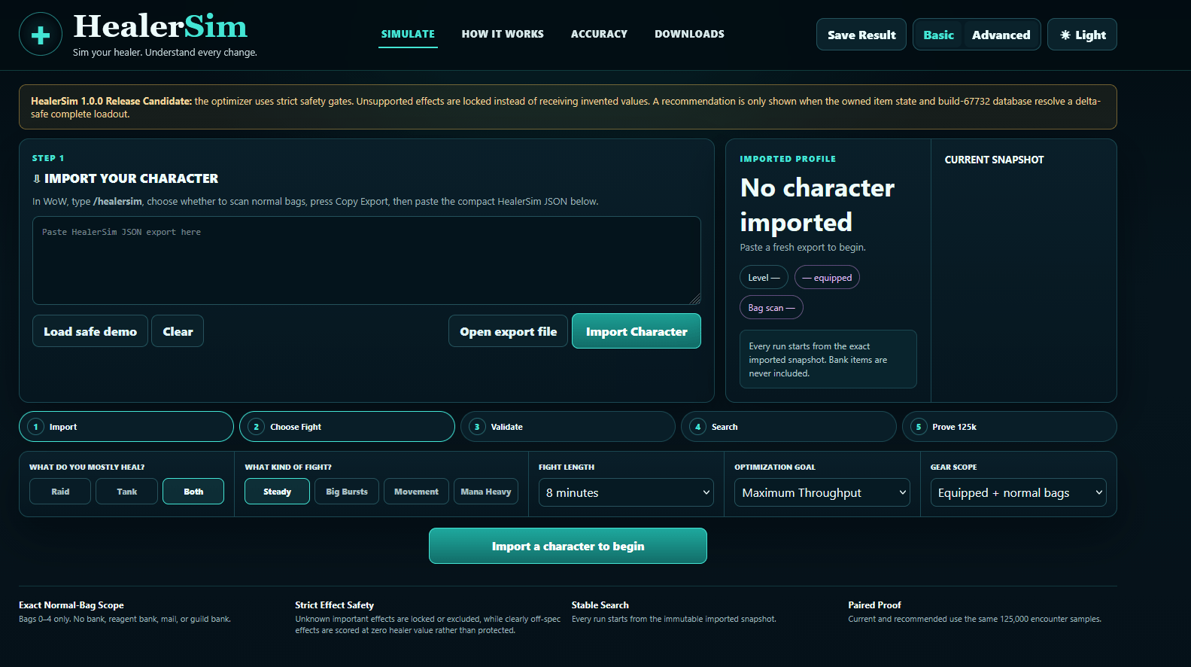Image resolution: width=1191 pixels, height=667 pixels.
Task: Click step 2 Choose Fight number badge
Action: [257, 427]
